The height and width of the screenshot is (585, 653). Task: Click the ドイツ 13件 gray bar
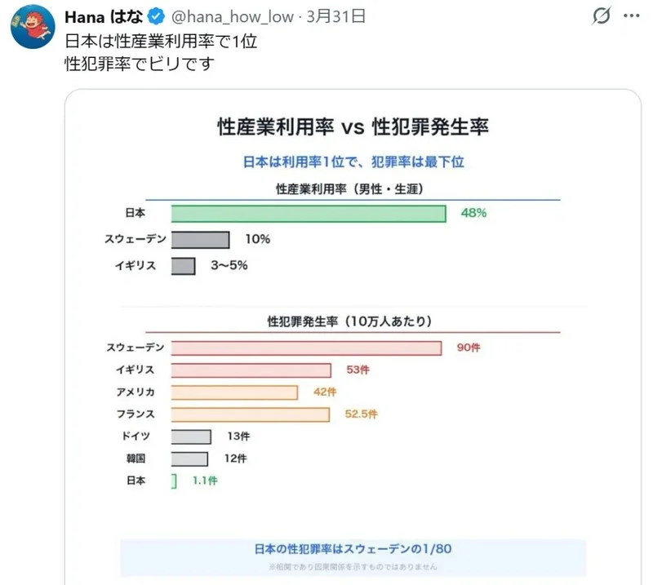(191, 437)
